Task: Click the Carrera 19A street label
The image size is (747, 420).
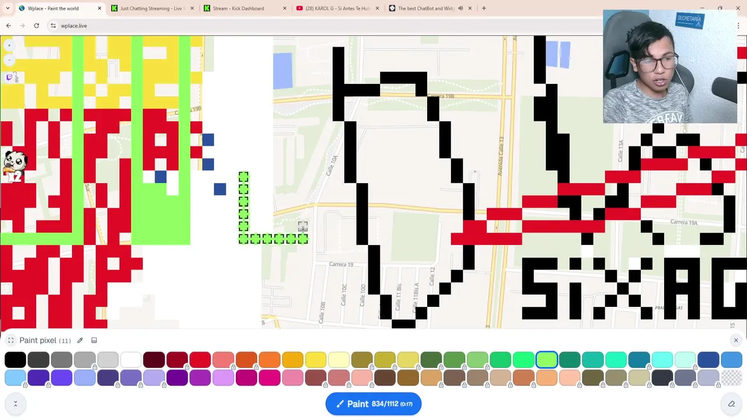Action: pyautogui.click(x=684, y=222)
